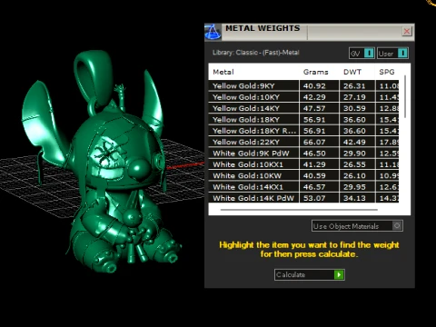Image resolution: width=436 pixels, height=327 pixels.
Task: Click the Metal Weights cone icon
Action: tap(213, 32)
